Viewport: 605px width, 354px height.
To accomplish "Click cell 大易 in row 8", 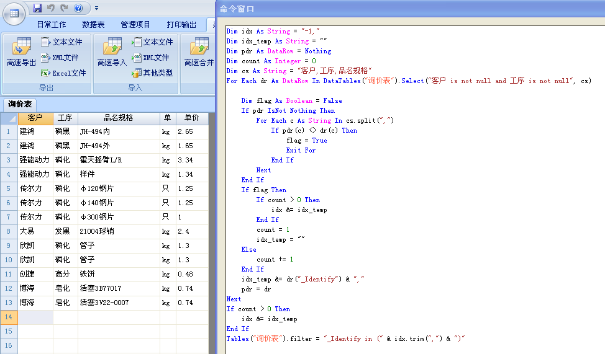I will point(35,231).
